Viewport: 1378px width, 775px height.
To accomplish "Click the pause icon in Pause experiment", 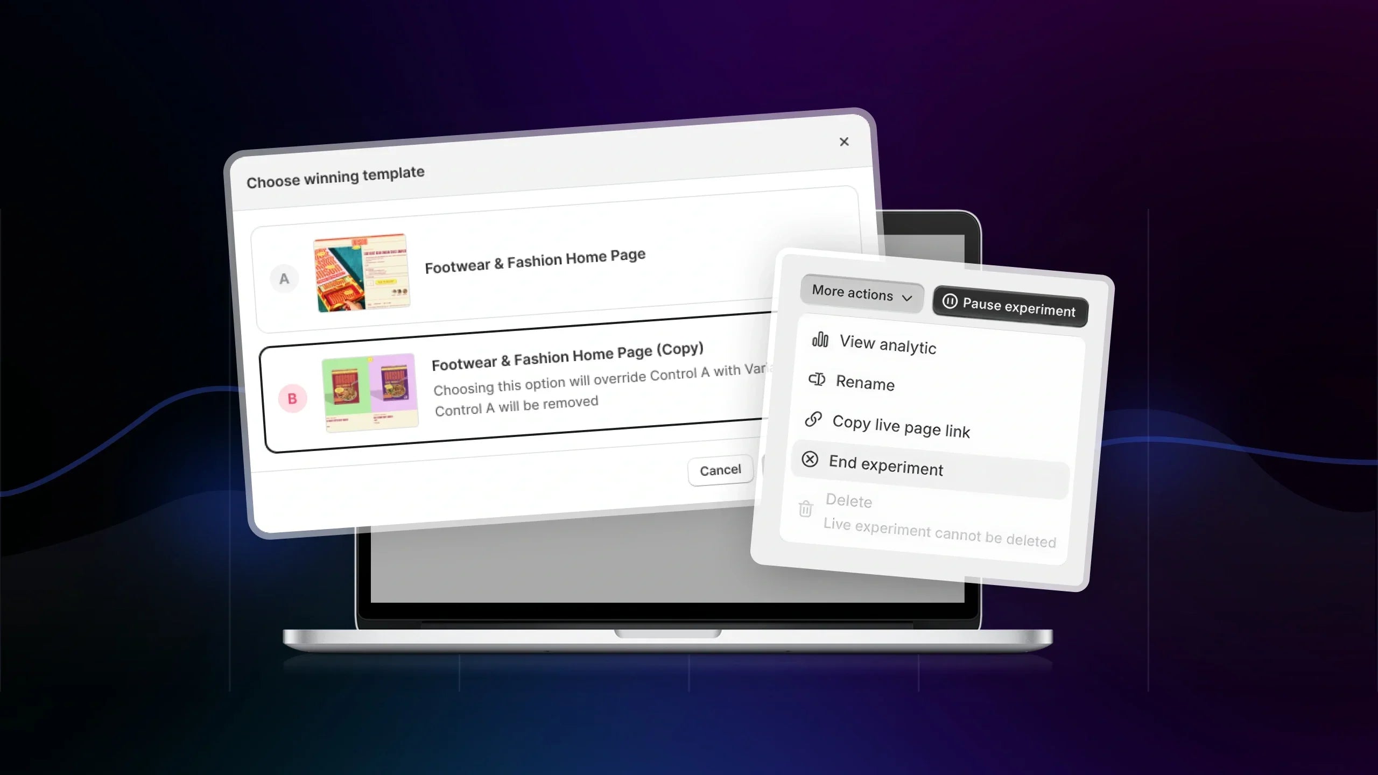I will click(x=950, y=301).
